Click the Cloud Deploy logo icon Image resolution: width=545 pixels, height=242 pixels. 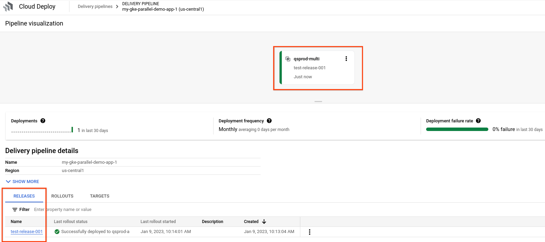pyautogui.click(x=8, y=7)
